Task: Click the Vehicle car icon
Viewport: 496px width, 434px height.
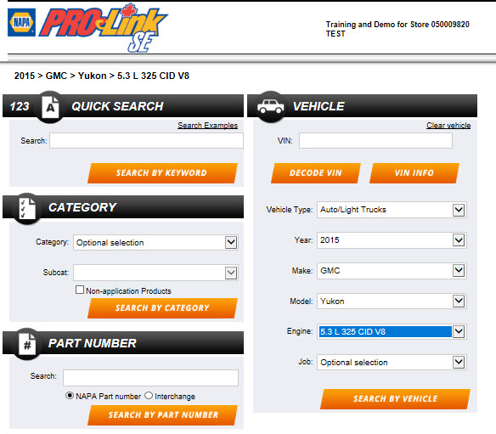Action: point(270,107)
